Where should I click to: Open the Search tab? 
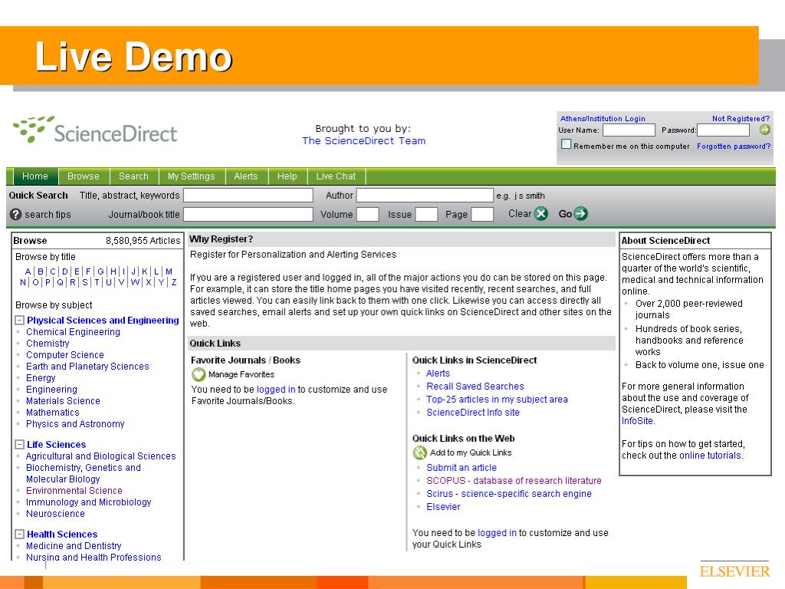pos(133,176)
